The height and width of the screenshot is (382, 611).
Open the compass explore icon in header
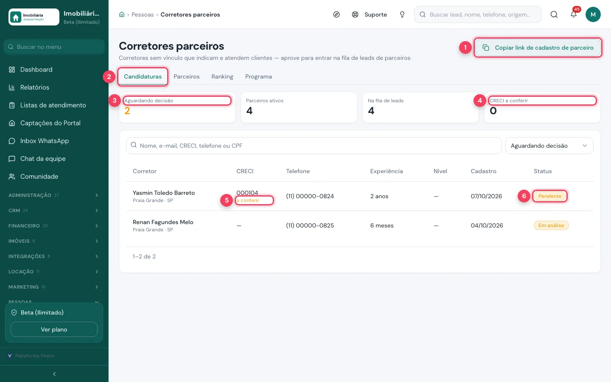click(x=336, y=14)
